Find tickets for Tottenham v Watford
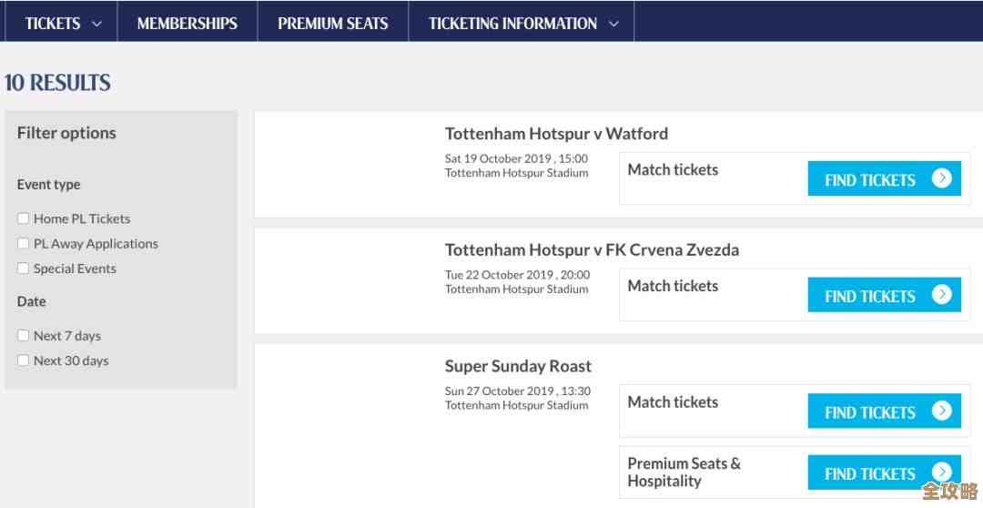Screen dimensions: 983x508 click(870, 179)
